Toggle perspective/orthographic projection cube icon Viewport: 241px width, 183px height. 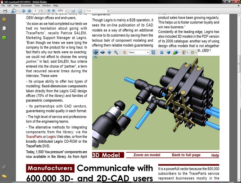pyautogui.click(x=168, y=52)
